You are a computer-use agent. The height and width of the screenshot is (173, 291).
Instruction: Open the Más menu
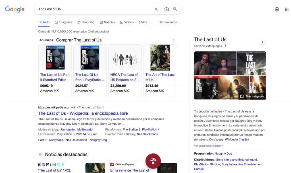[143, 22]
